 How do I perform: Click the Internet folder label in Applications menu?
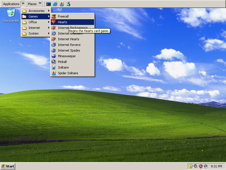point(34,28)
